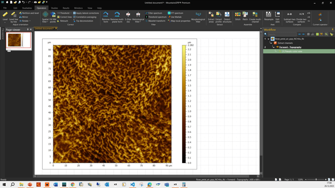Close the Page viewer panel
The height and width of the screenshot is (188, 335).
tap(31, 29)
